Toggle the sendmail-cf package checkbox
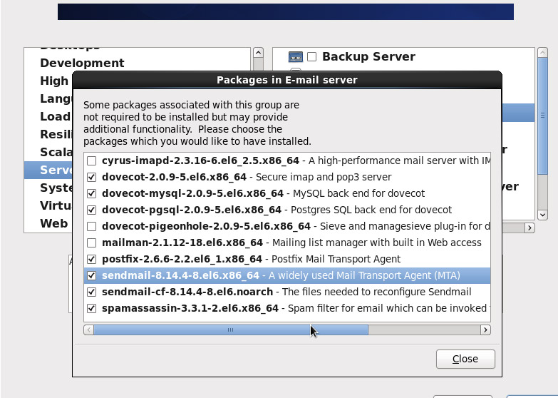 91,292
